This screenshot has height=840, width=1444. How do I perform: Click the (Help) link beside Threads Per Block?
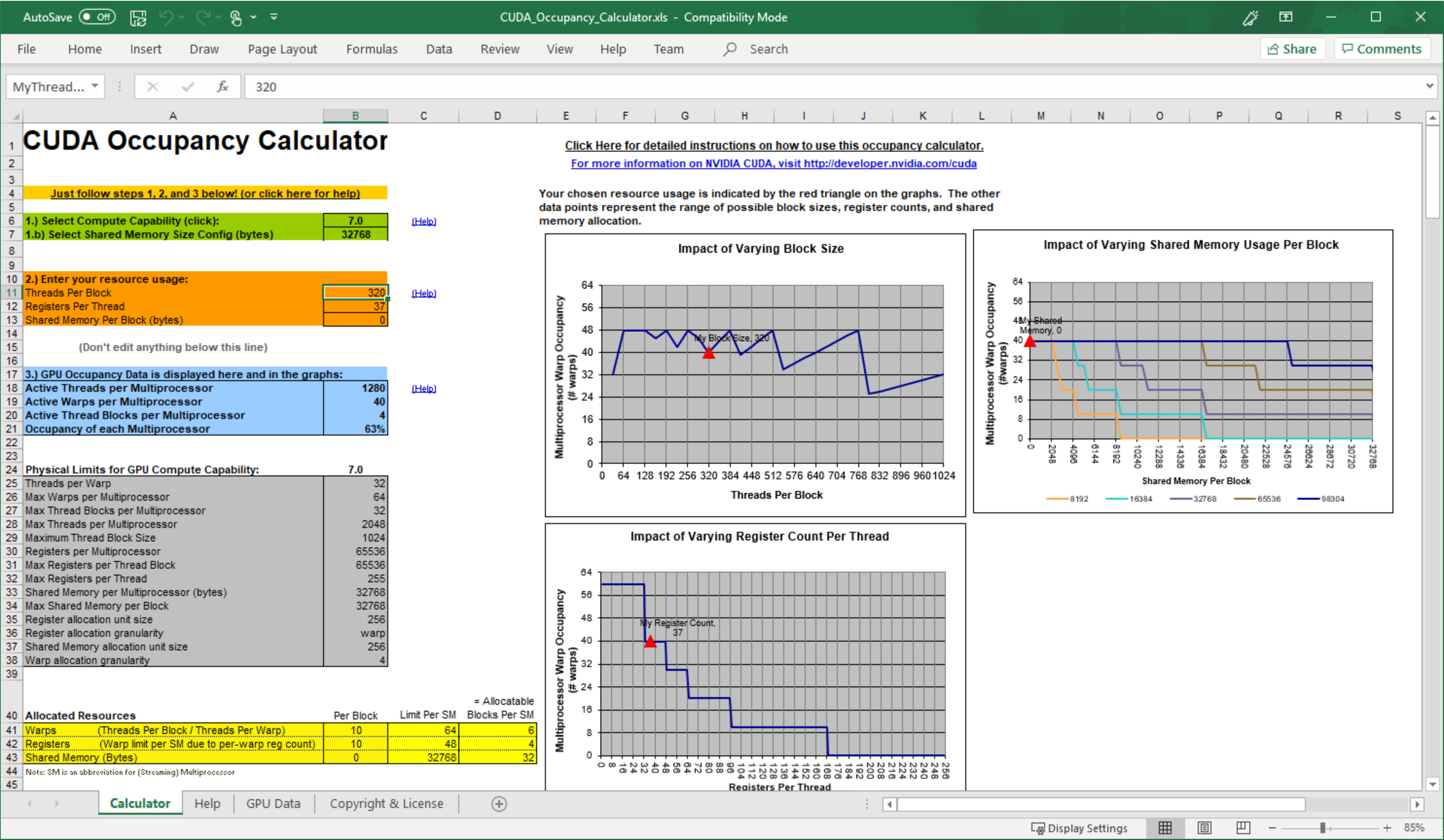tap(423, 292)
